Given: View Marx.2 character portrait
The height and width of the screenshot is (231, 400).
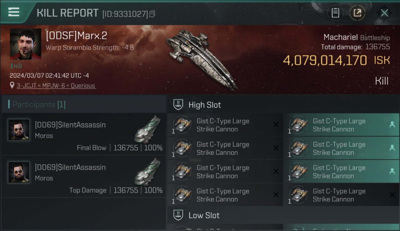Looking at the screenshot, I should pos(26,44).
